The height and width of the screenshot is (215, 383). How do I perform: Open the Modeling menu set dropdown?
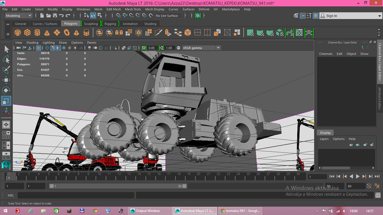pos(19,16)
